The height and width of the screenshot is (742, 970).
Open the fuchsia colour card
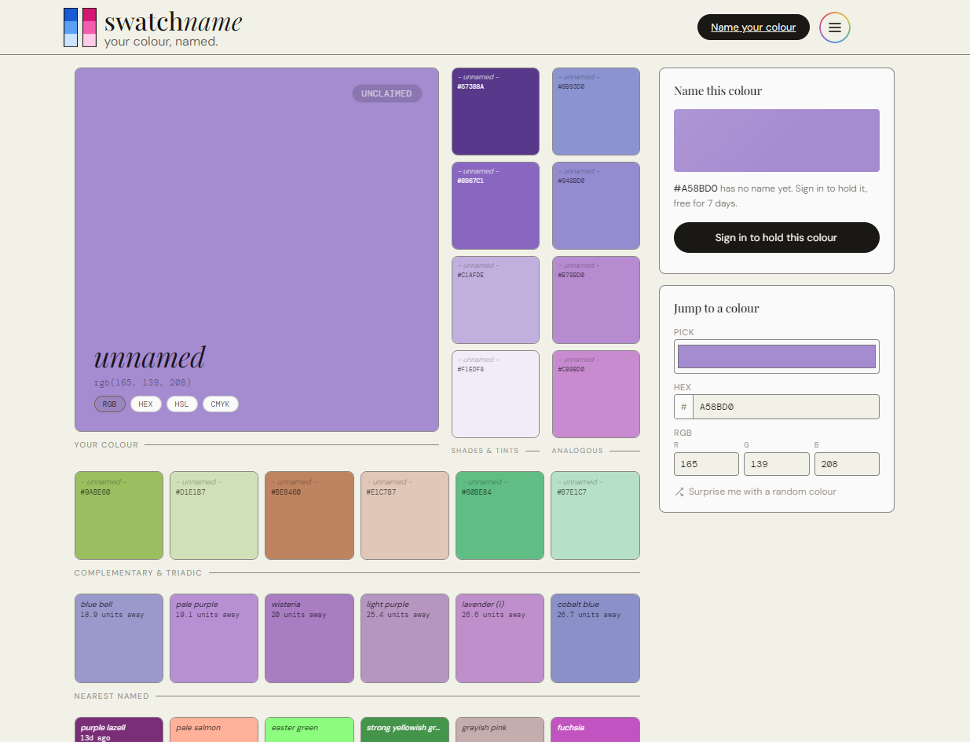(595, 729)
